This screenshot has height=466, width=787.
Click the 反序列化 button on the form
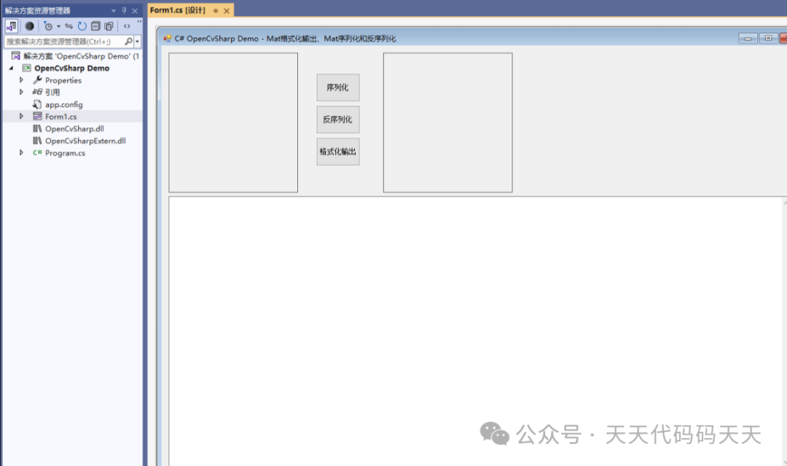(337, 119)
